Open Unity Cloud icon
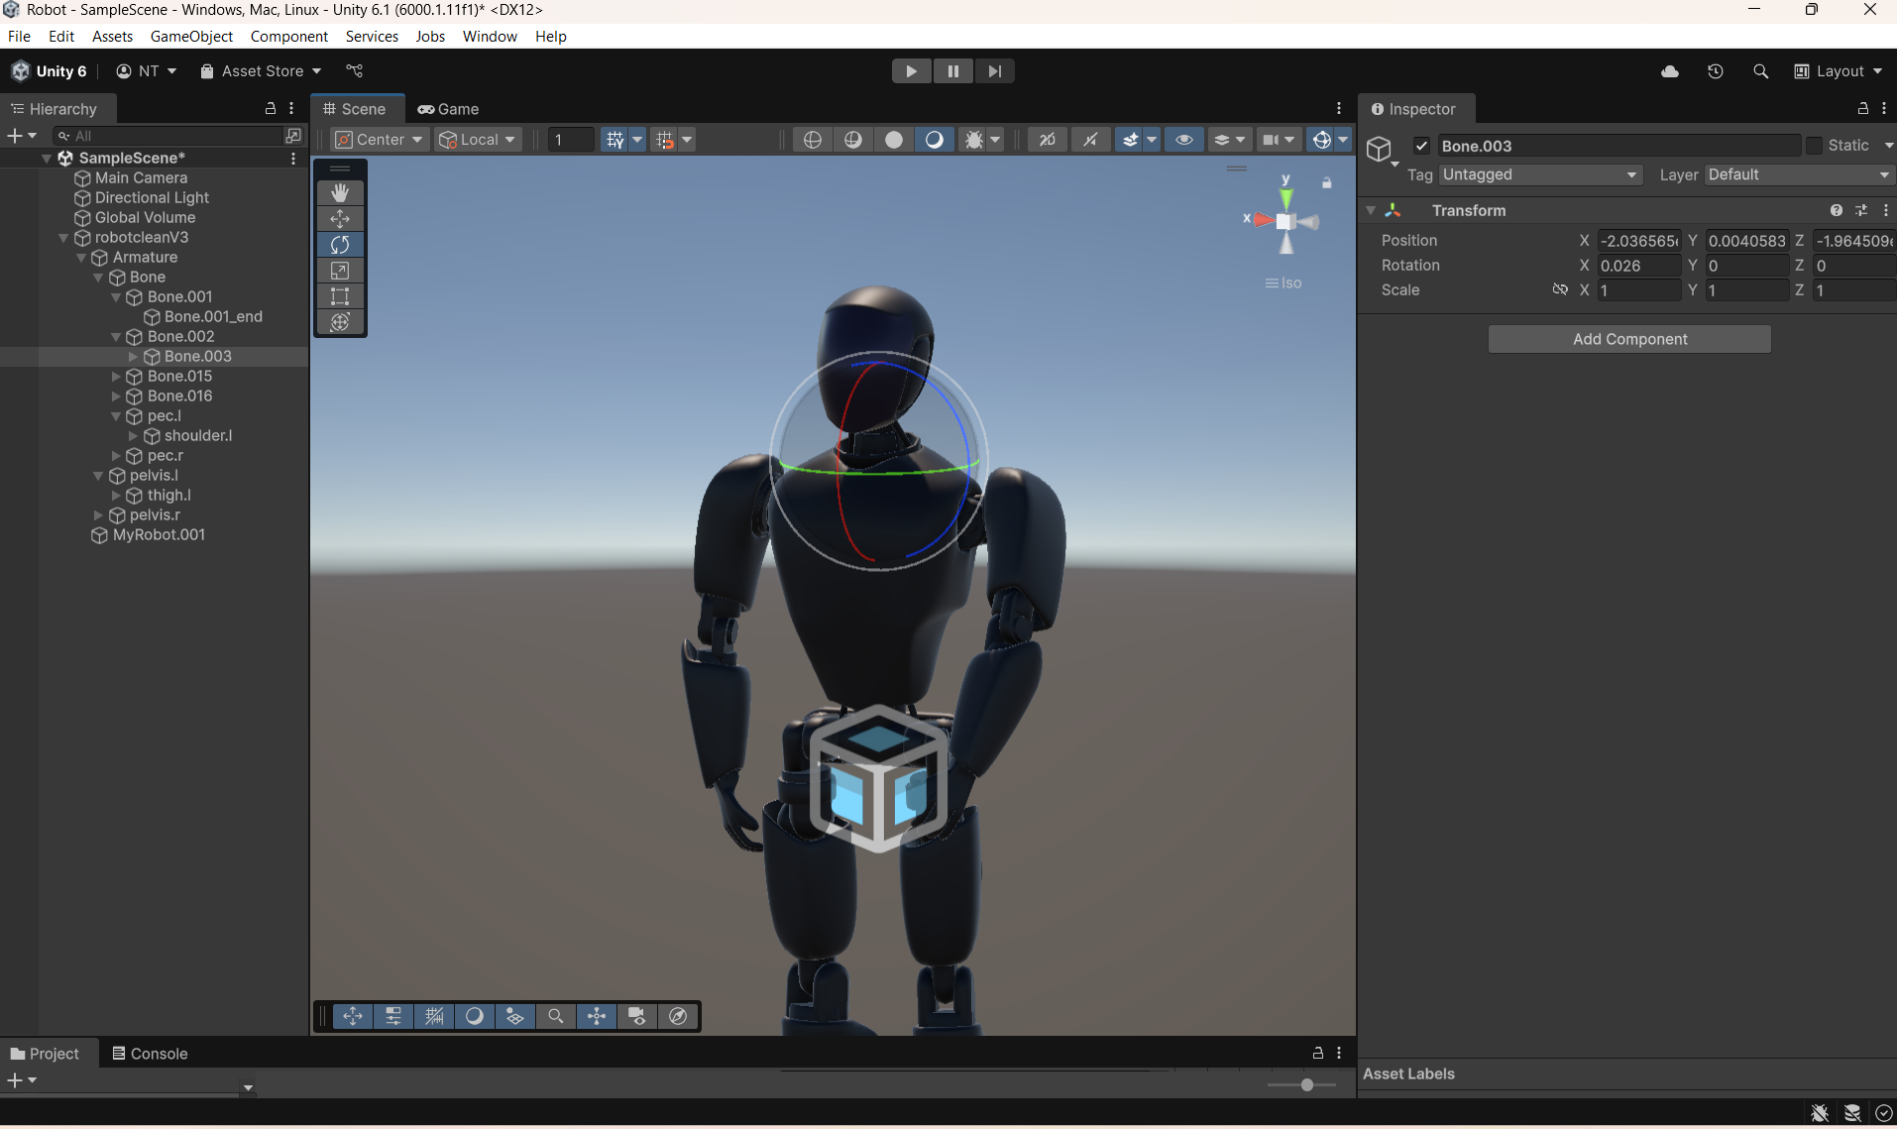The height and width of the screenshot is (1129, 1897). (1670, 71)
